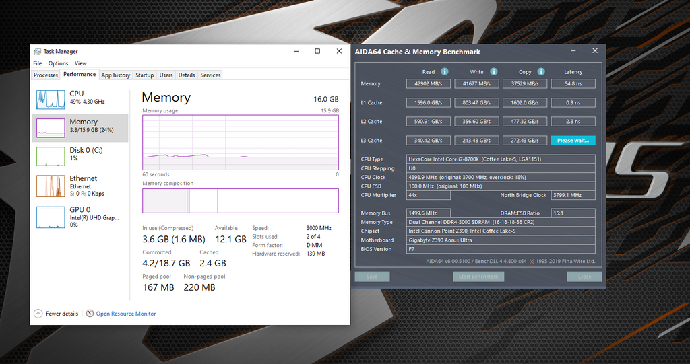Click the info icon next to Write

[x=493, y=71]
